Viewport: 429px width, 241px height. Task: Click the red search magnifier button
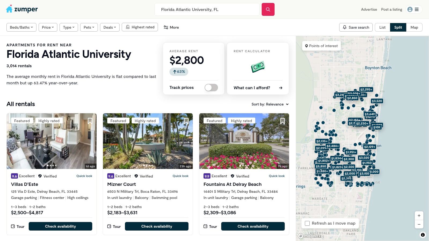[x=268, y=9]
